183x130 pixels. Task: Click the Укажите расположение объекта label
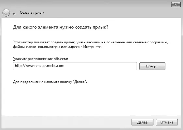(40, 59)
